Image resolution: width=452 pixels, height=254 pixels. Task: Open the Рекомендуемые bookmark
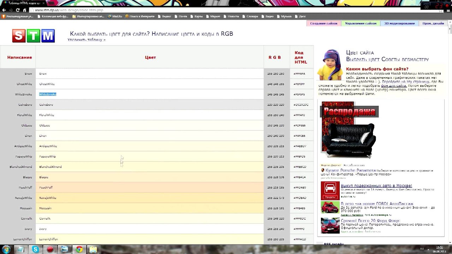click(18, 16)
